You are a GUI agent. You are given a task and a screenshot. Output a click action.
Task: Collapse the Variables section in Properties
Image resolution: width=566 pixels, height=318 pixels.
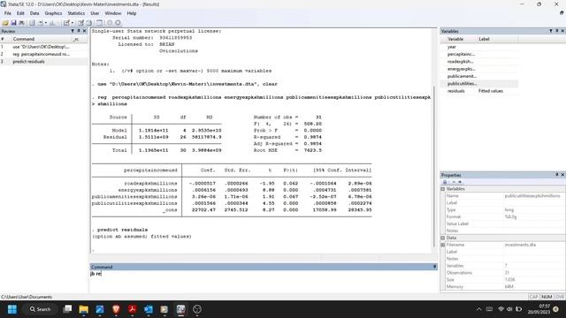tap(443, 189)
